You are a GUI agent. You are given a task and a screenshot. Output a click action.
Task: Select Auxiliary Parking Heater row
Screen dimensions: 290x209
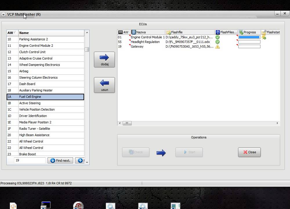click(46, 90)
